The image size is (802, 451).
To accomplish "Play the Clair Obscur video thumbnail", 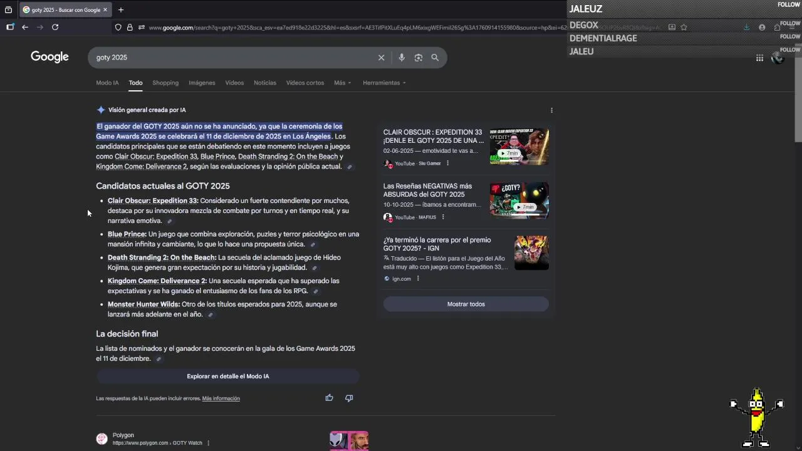I will [519, 147].
